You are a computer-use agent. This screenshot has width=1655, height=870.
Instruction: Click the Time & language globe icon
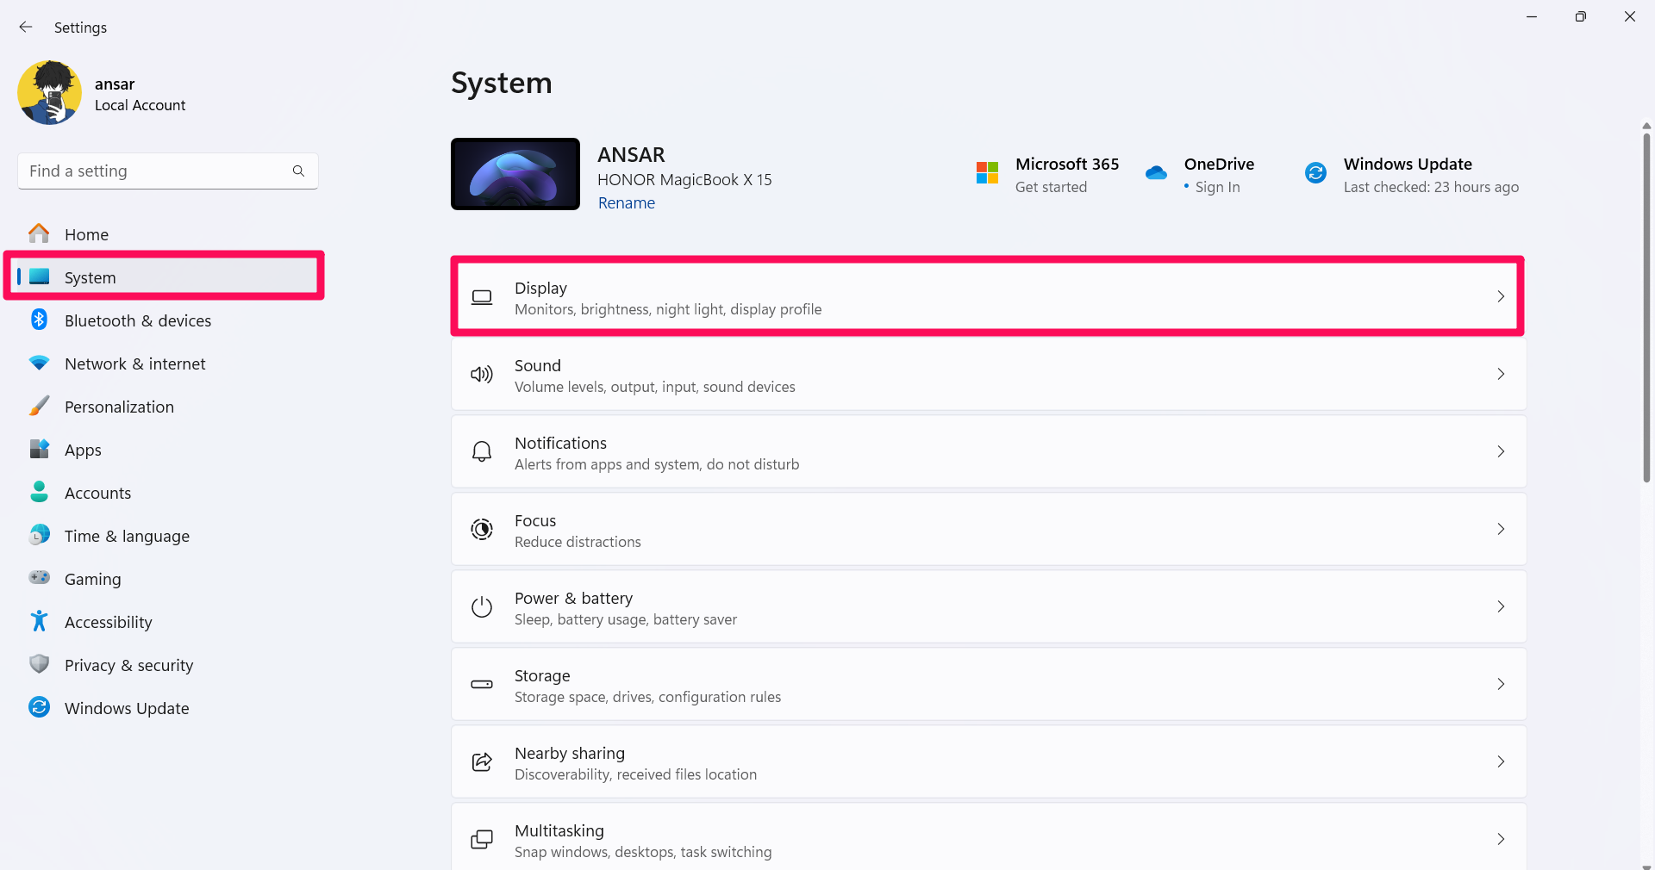[39, 535]
